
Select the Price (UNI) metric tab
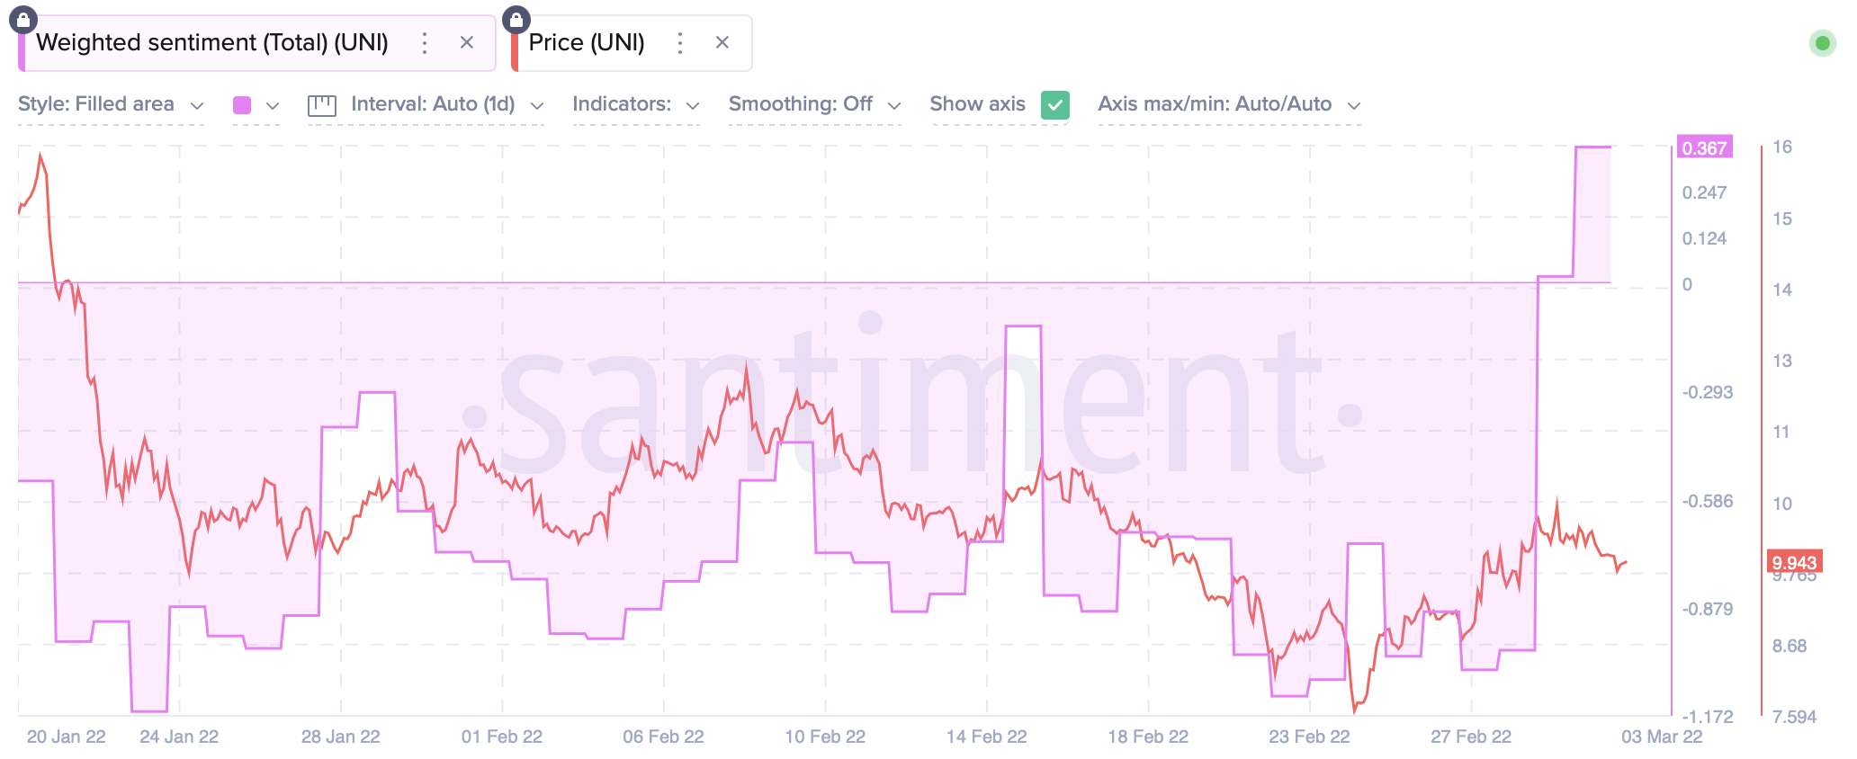632,43
